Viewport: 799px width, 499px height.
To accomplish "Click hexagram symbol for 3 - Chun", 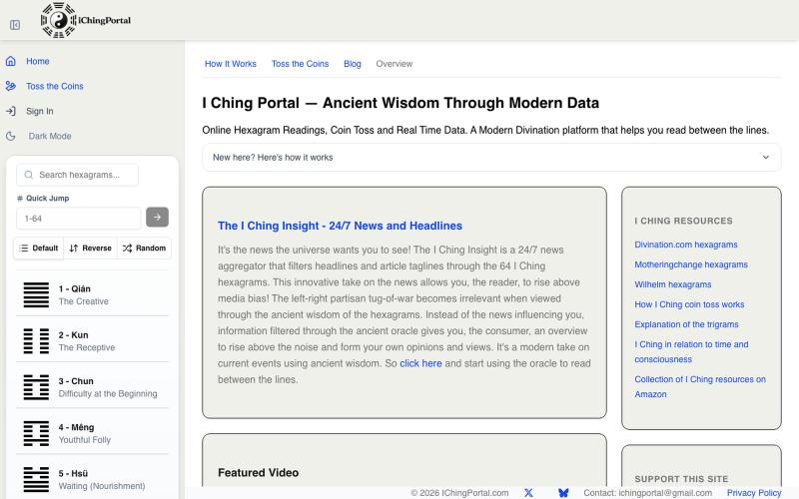I will (36, 387).
